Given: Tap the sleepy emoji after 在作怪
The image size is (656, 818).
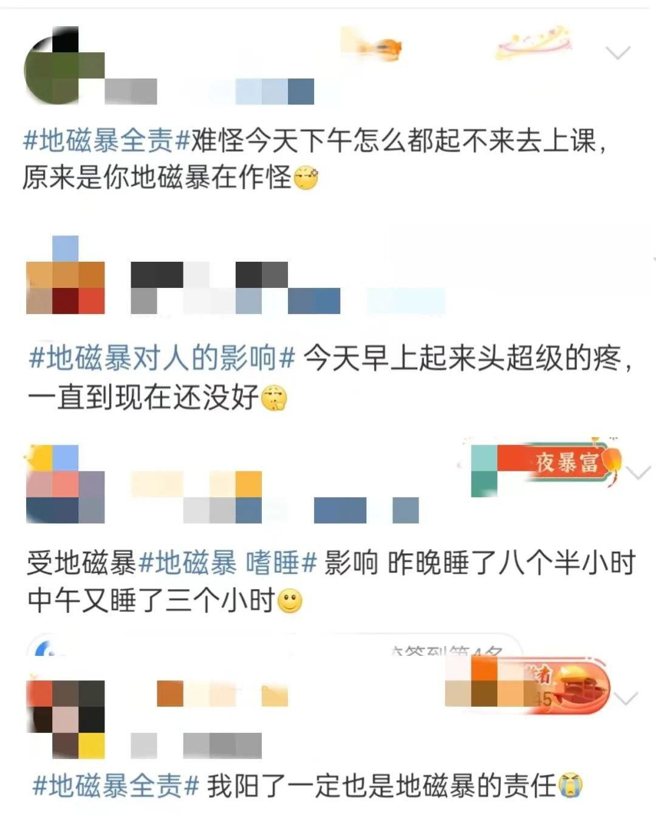Looking at the screenshot, I should click(306, 179).
